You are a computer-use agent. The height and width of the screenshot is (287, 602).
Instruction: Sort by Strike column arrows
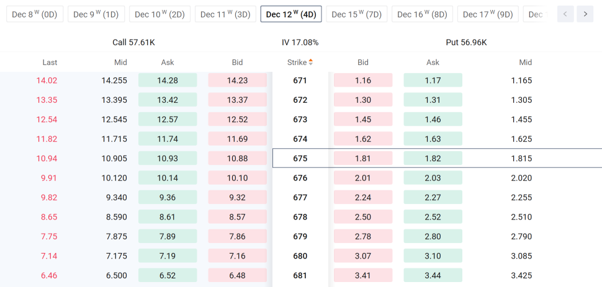click(310, 62)
